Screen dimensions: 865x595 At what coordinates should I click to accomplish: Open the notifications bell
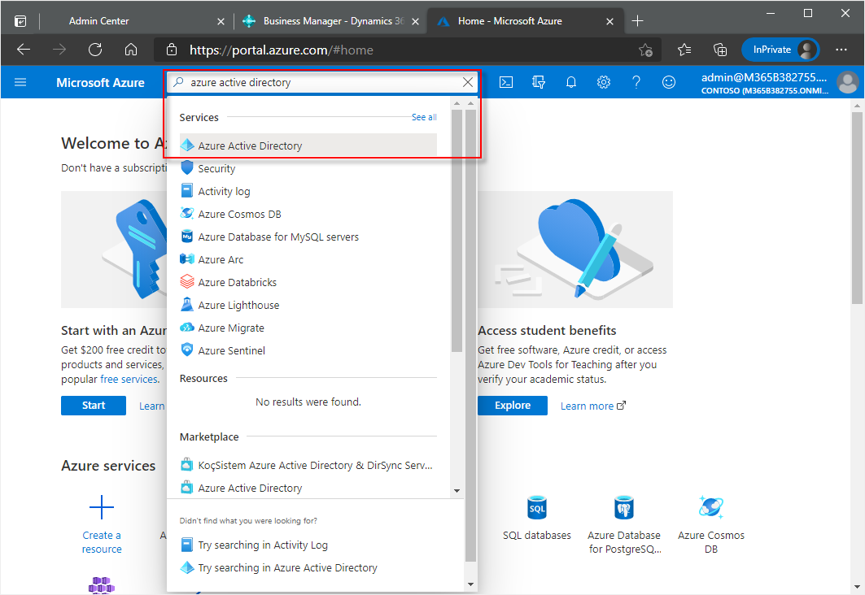pos(571,82)
